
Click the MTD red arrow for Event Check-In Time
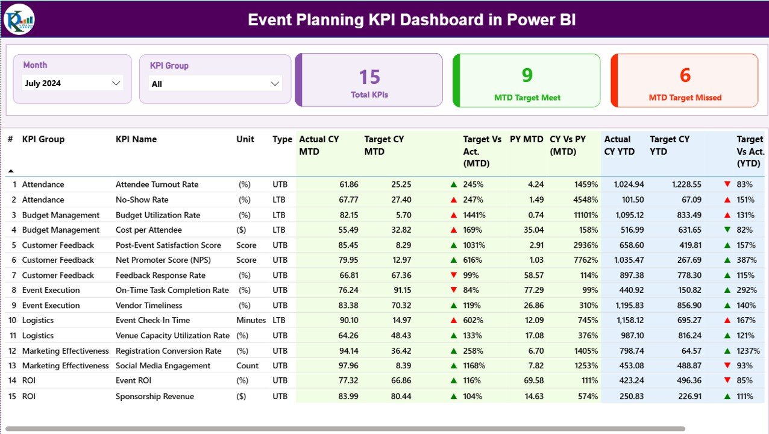click(453, 320)
